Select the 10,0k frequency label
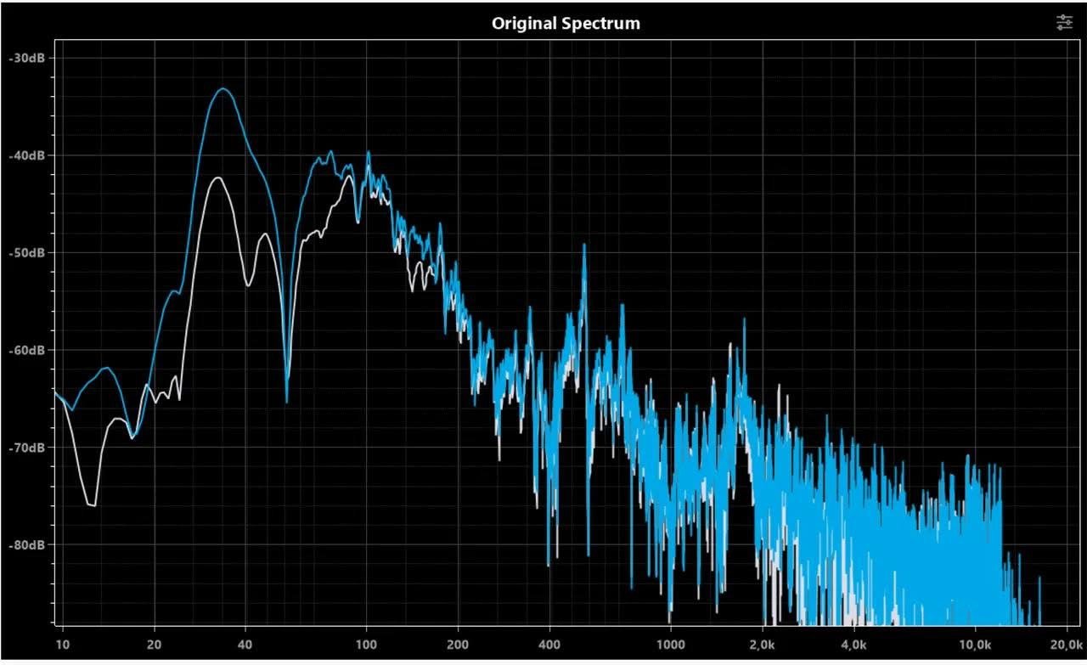 tap(974, 643)
